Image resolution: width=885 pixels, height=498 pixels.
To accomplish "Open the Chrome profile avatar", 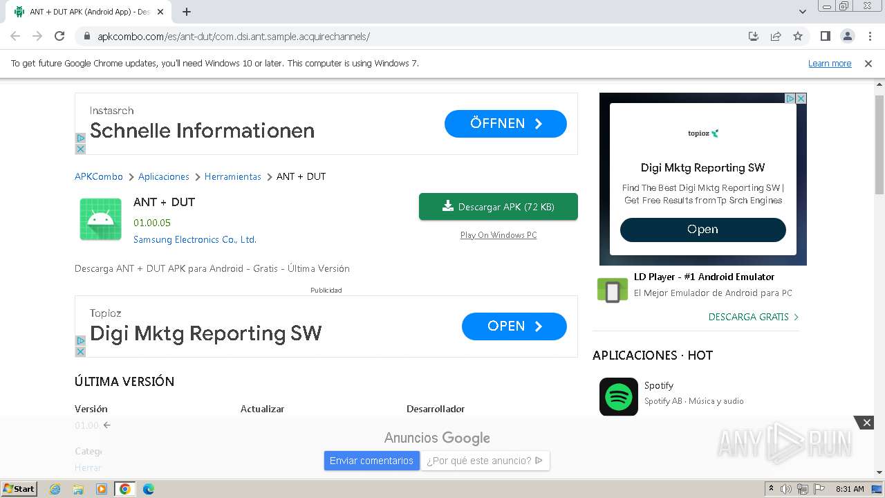I will 847,36.
